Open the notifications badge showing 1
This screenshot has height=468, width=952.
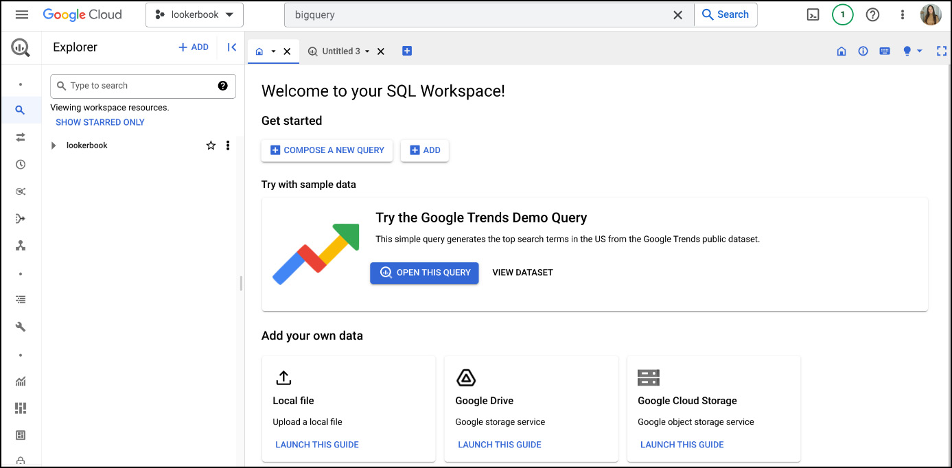click(843, 14)
